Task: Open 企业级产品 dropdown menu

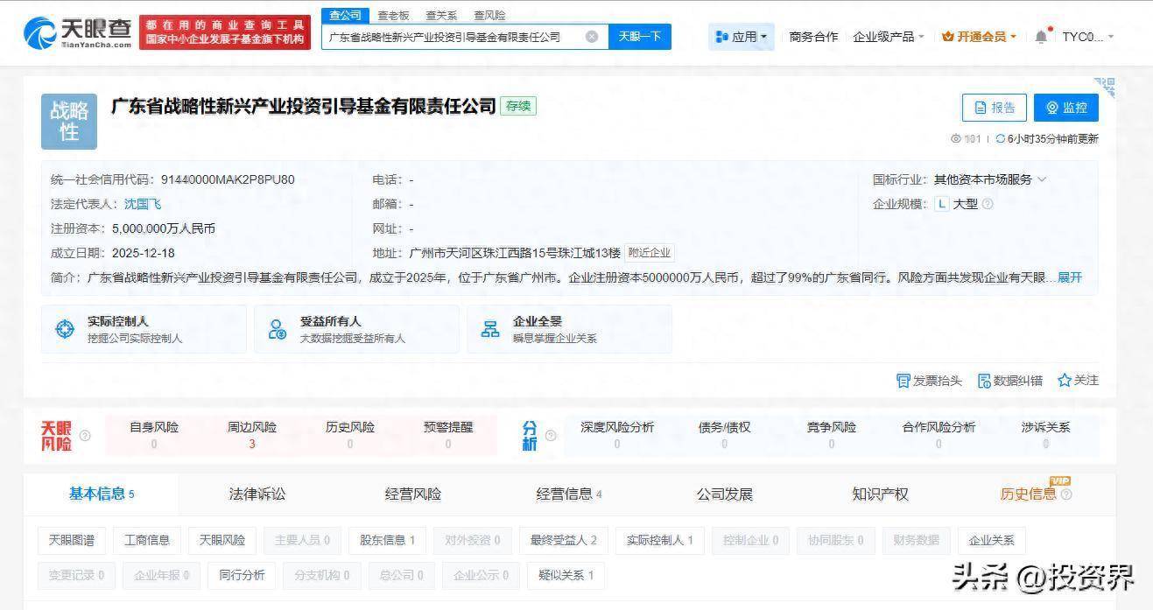Action: point(889,37)
